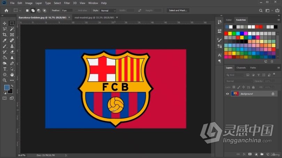
Task: Change the screen mode
Action: (12, 98)
